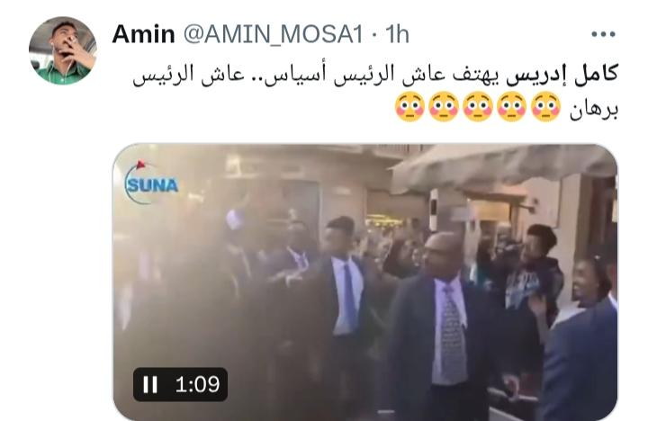Click the awning at the video's top right
648x421 pixels.
502,166
